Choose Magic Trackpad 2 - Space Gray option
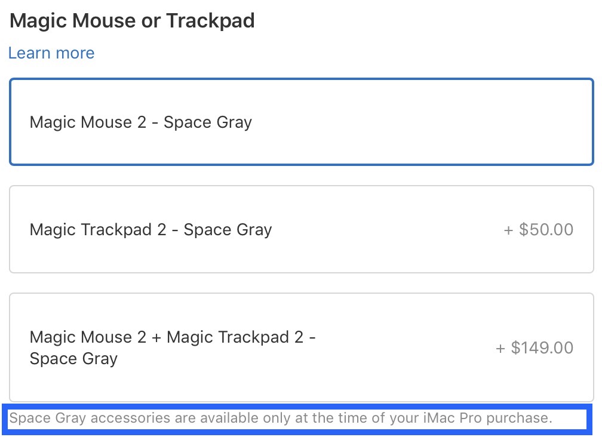Viewport: 602px width, 437px height. pos(302,229)
